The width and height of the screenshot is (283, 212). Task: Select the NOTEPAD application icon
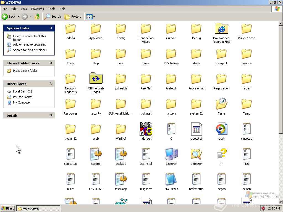tap(171, 179)
